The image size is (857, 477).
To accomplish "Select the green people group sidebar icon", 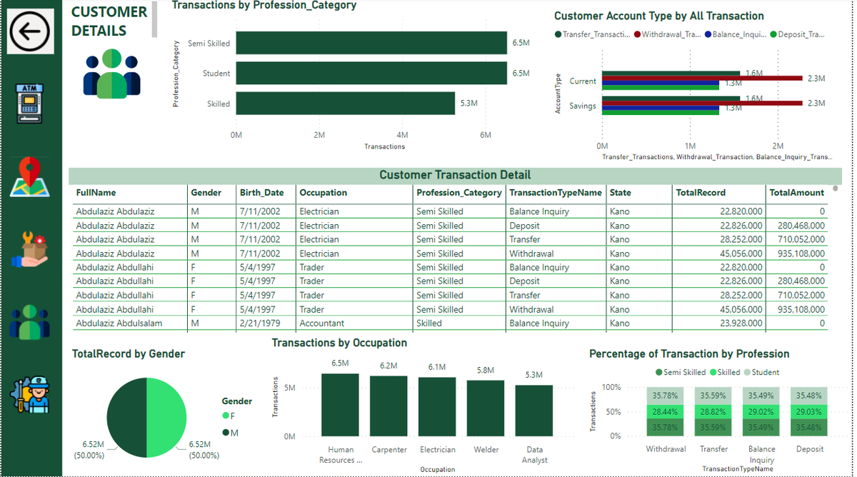I will (x=30, y=322).
